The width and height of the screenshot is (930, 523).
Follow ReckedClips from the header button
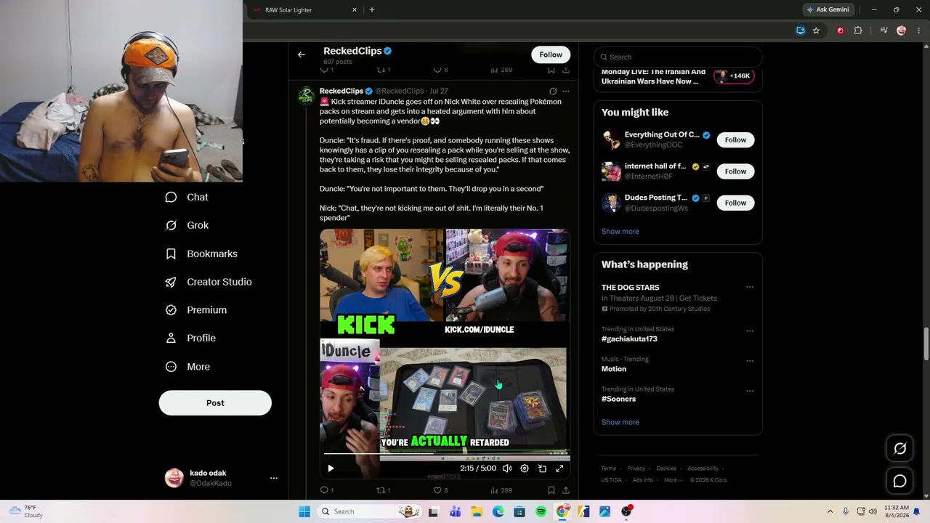[551, 54]
